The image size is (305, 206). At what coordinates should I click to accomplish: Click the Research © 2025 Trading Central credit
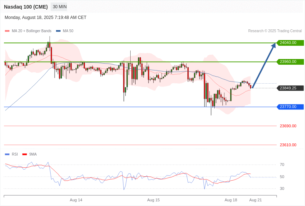275,31
